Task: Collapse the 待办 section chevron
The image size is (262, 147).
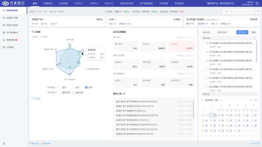Action: point(255,38)
